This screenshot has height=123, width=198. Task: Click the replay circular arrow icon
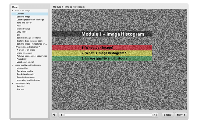pyautogui.click(x=155, y=115)
